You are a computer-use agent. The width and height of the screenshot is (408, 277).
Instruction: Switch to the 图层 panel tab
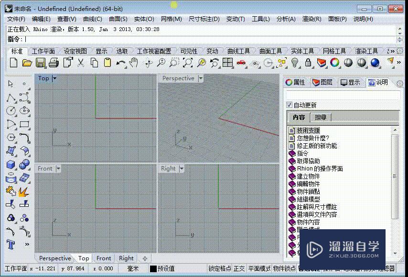322,83
